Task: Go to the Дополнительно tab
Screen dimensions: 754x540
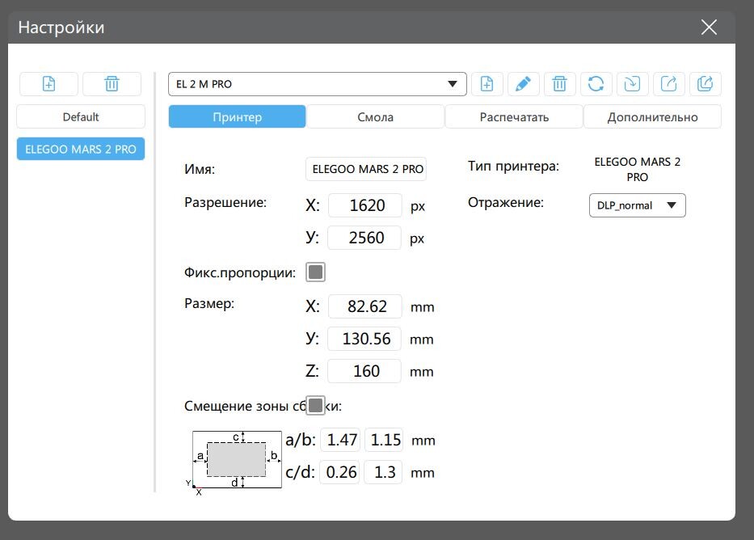Action: pyautogui.click(x=652, y=117)
